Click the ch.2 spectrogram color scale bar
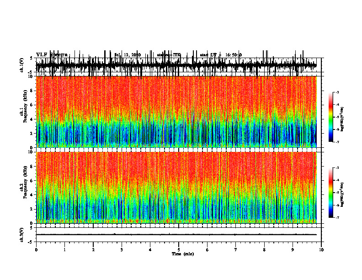The height and width of the screenshot is (280, 362). tap(331, 193)
